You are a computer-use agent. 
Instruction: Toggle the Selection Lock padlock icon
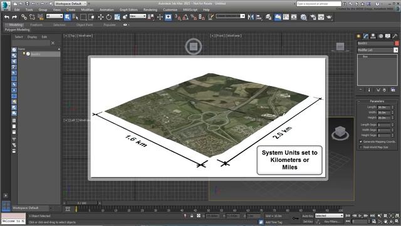(x=192, y=216)
